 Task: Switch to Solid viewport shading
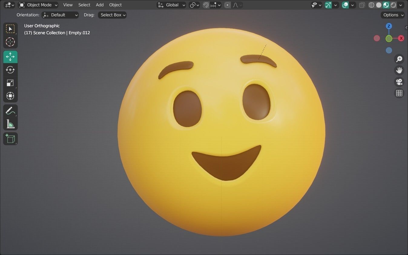tap(379, 5)
